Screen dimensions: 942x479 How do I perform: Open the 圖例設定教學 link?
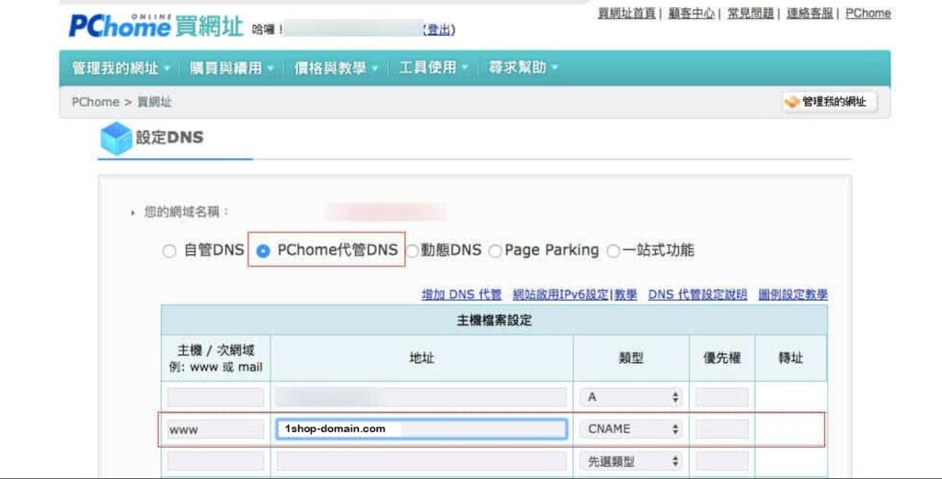792,294
